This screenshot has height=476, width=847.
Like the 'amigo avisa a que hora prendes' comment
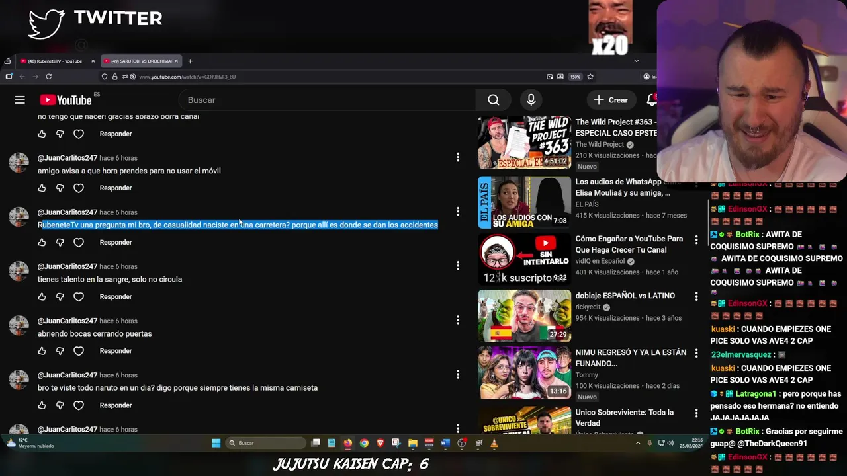[42, 188]
